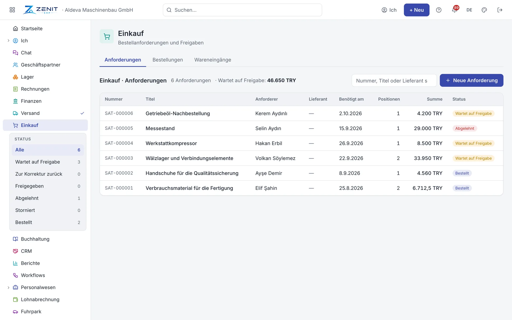Click the Finanzen bank icon
512x320 pixels.
coord(15,101)
